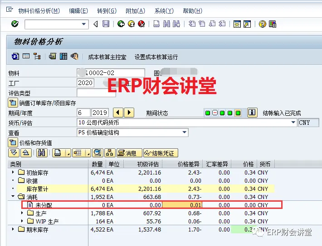Go to next period with right arrow
Viewport: 322px width, 246px height.
coord(129,113)
